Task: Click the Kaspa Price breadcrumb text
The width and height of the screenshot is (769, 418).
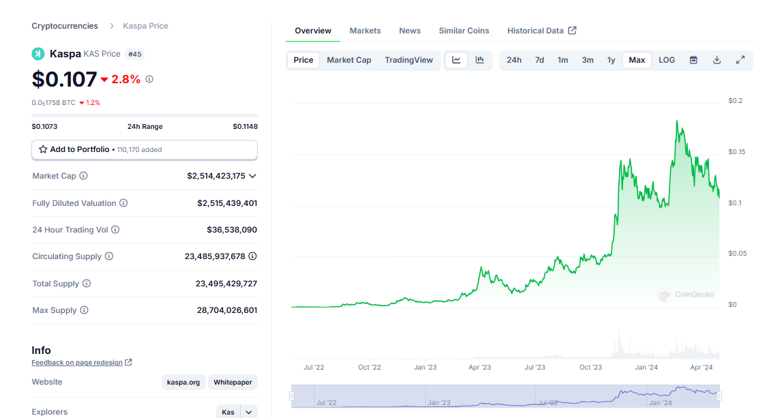Action: (x=146, y=26)
